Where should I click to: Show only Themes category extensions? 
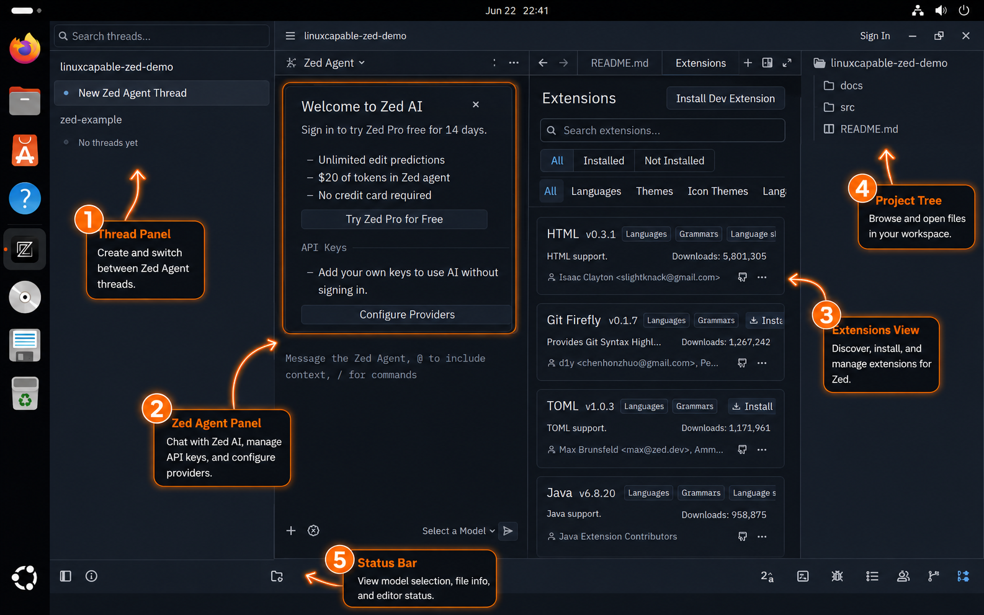coord(655,191)
